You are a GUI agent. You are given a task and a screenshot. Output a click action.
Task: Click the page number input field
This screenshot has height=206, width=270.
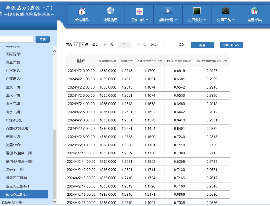click(169, 45)
